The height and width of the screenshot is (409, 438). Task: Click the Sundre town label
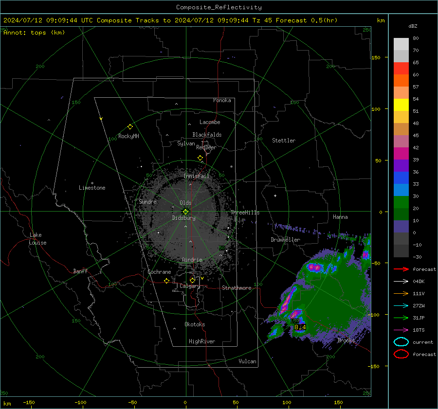click(147, 201)
